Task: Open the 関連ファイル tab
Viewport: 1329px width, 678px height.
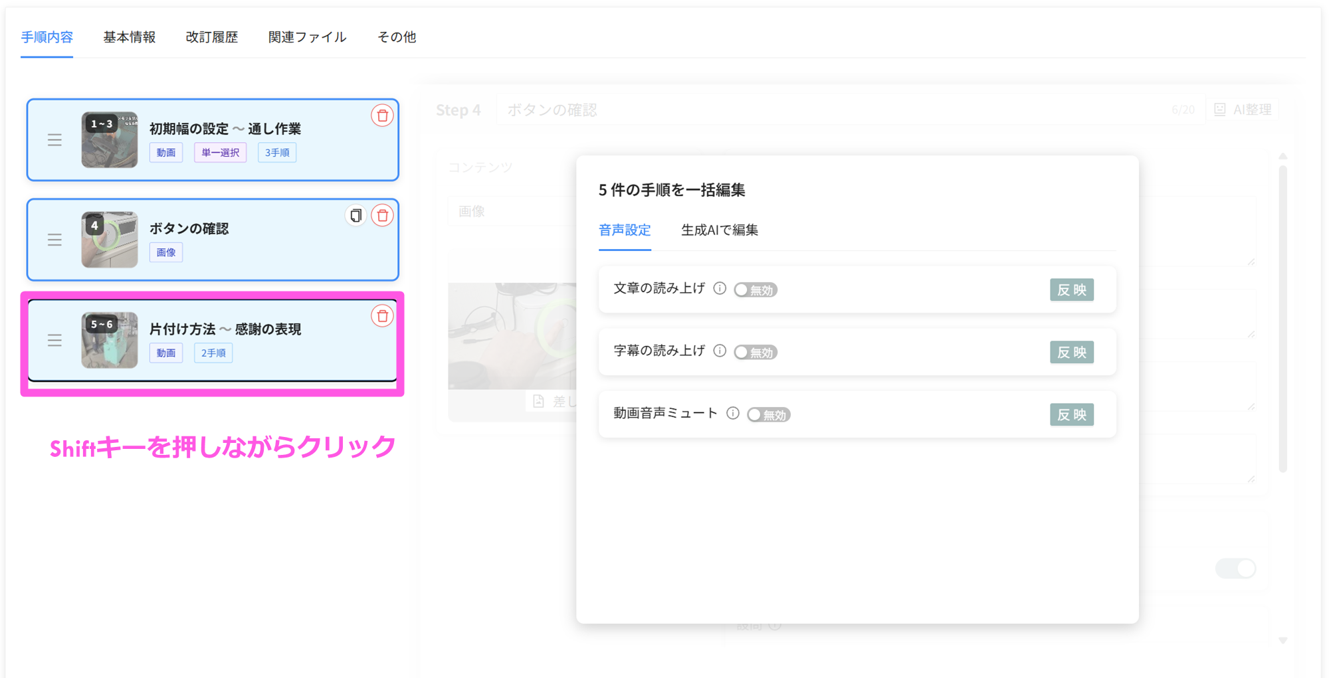Action: 307,37
